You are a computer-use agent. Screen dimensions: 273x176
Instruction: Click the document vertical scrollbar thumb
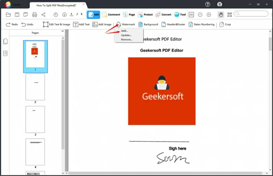pos(270,44)
